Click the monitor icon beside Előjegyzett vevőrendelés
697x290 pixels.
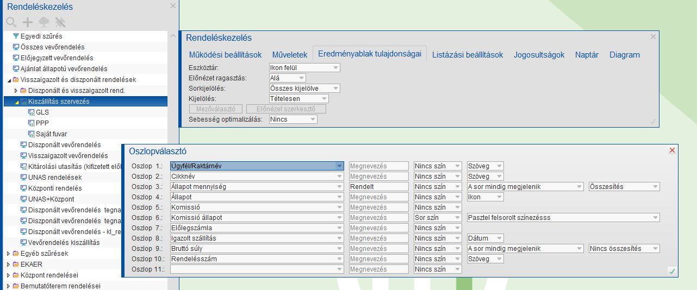(16, 58)
